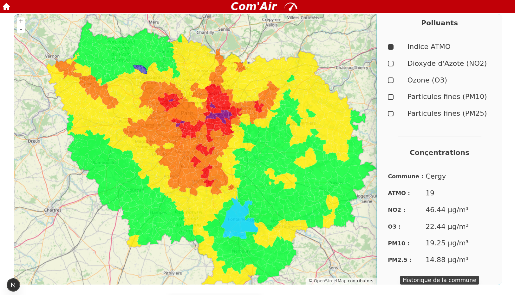Image resolution: width=515 pixels, height=295 pixels.
Task: Check Particules fines (PM25) option
Action: pos(391,114)
